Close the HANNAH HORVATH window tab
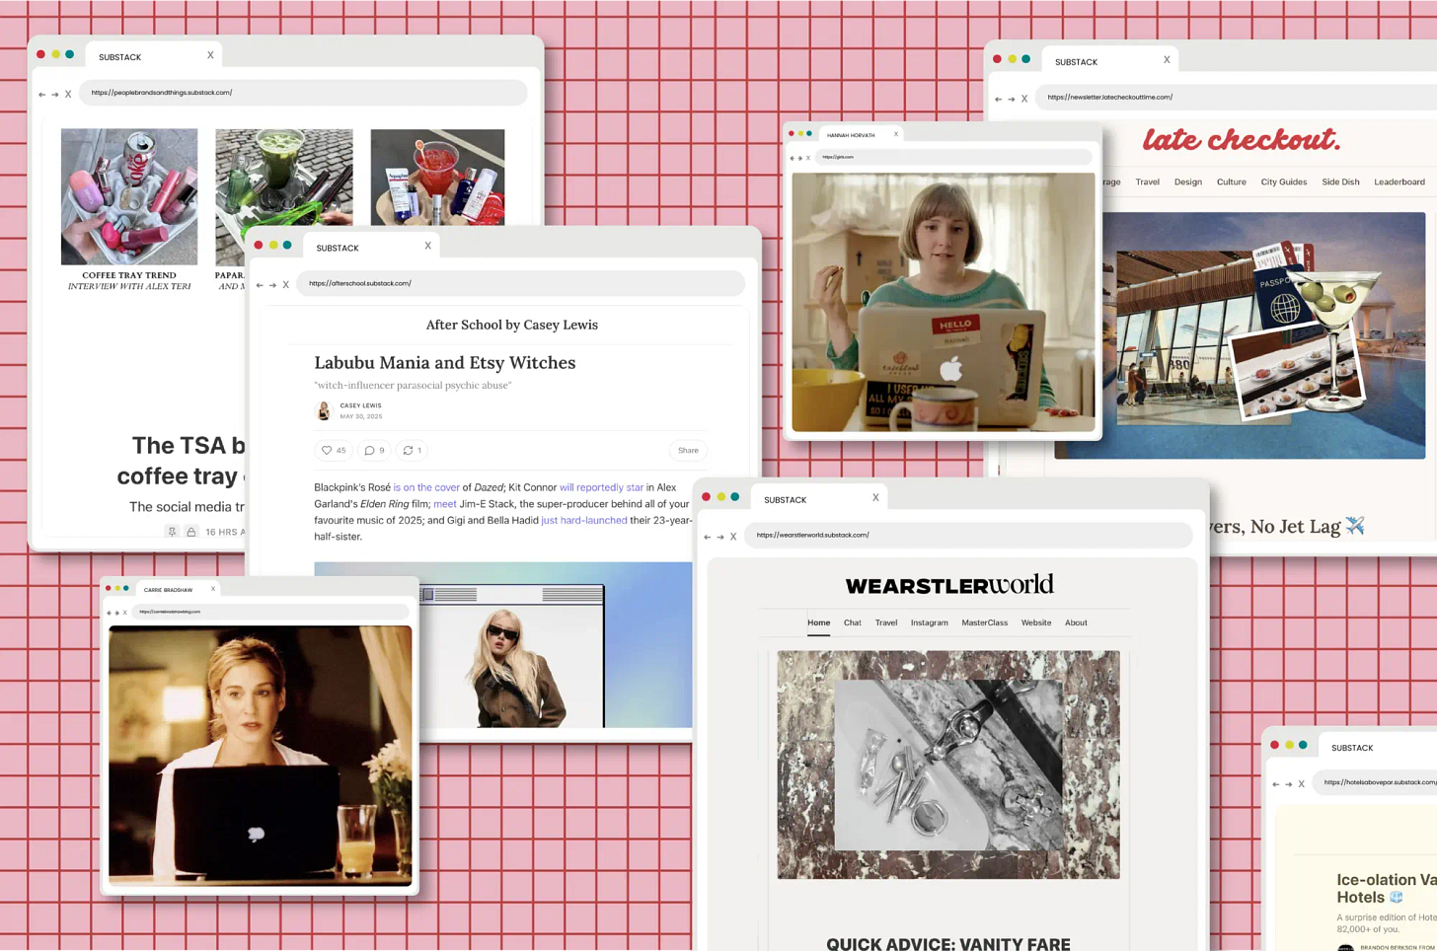The image size is (1437, 951). click(x=896, y=134)
